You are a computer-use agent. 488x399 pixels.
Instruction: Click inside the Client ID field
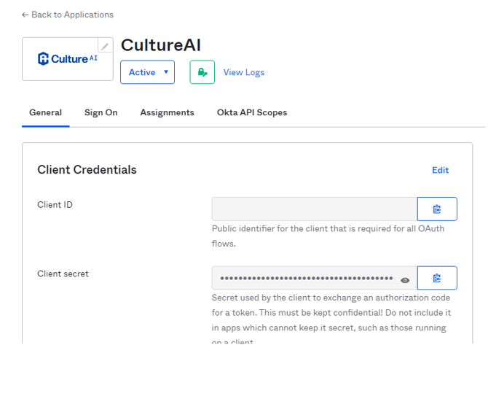tap(314, 209)
